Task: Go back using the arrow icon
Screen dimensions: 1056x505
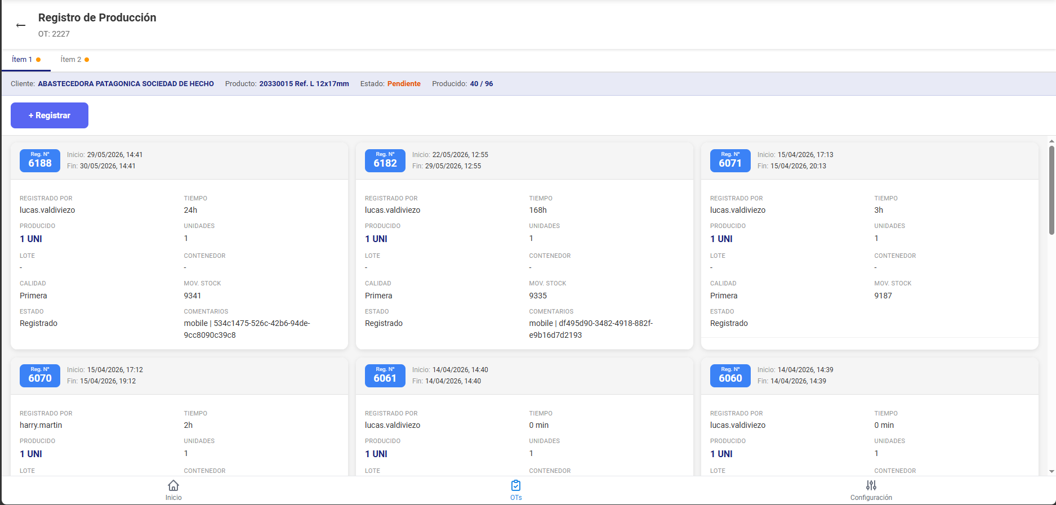Action: click(21, 25)
